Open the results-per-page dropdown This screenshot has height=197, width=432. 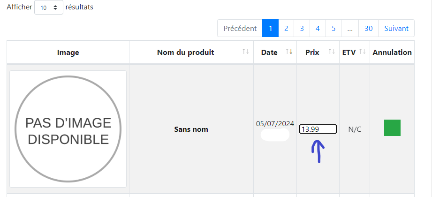coord(49,8)
